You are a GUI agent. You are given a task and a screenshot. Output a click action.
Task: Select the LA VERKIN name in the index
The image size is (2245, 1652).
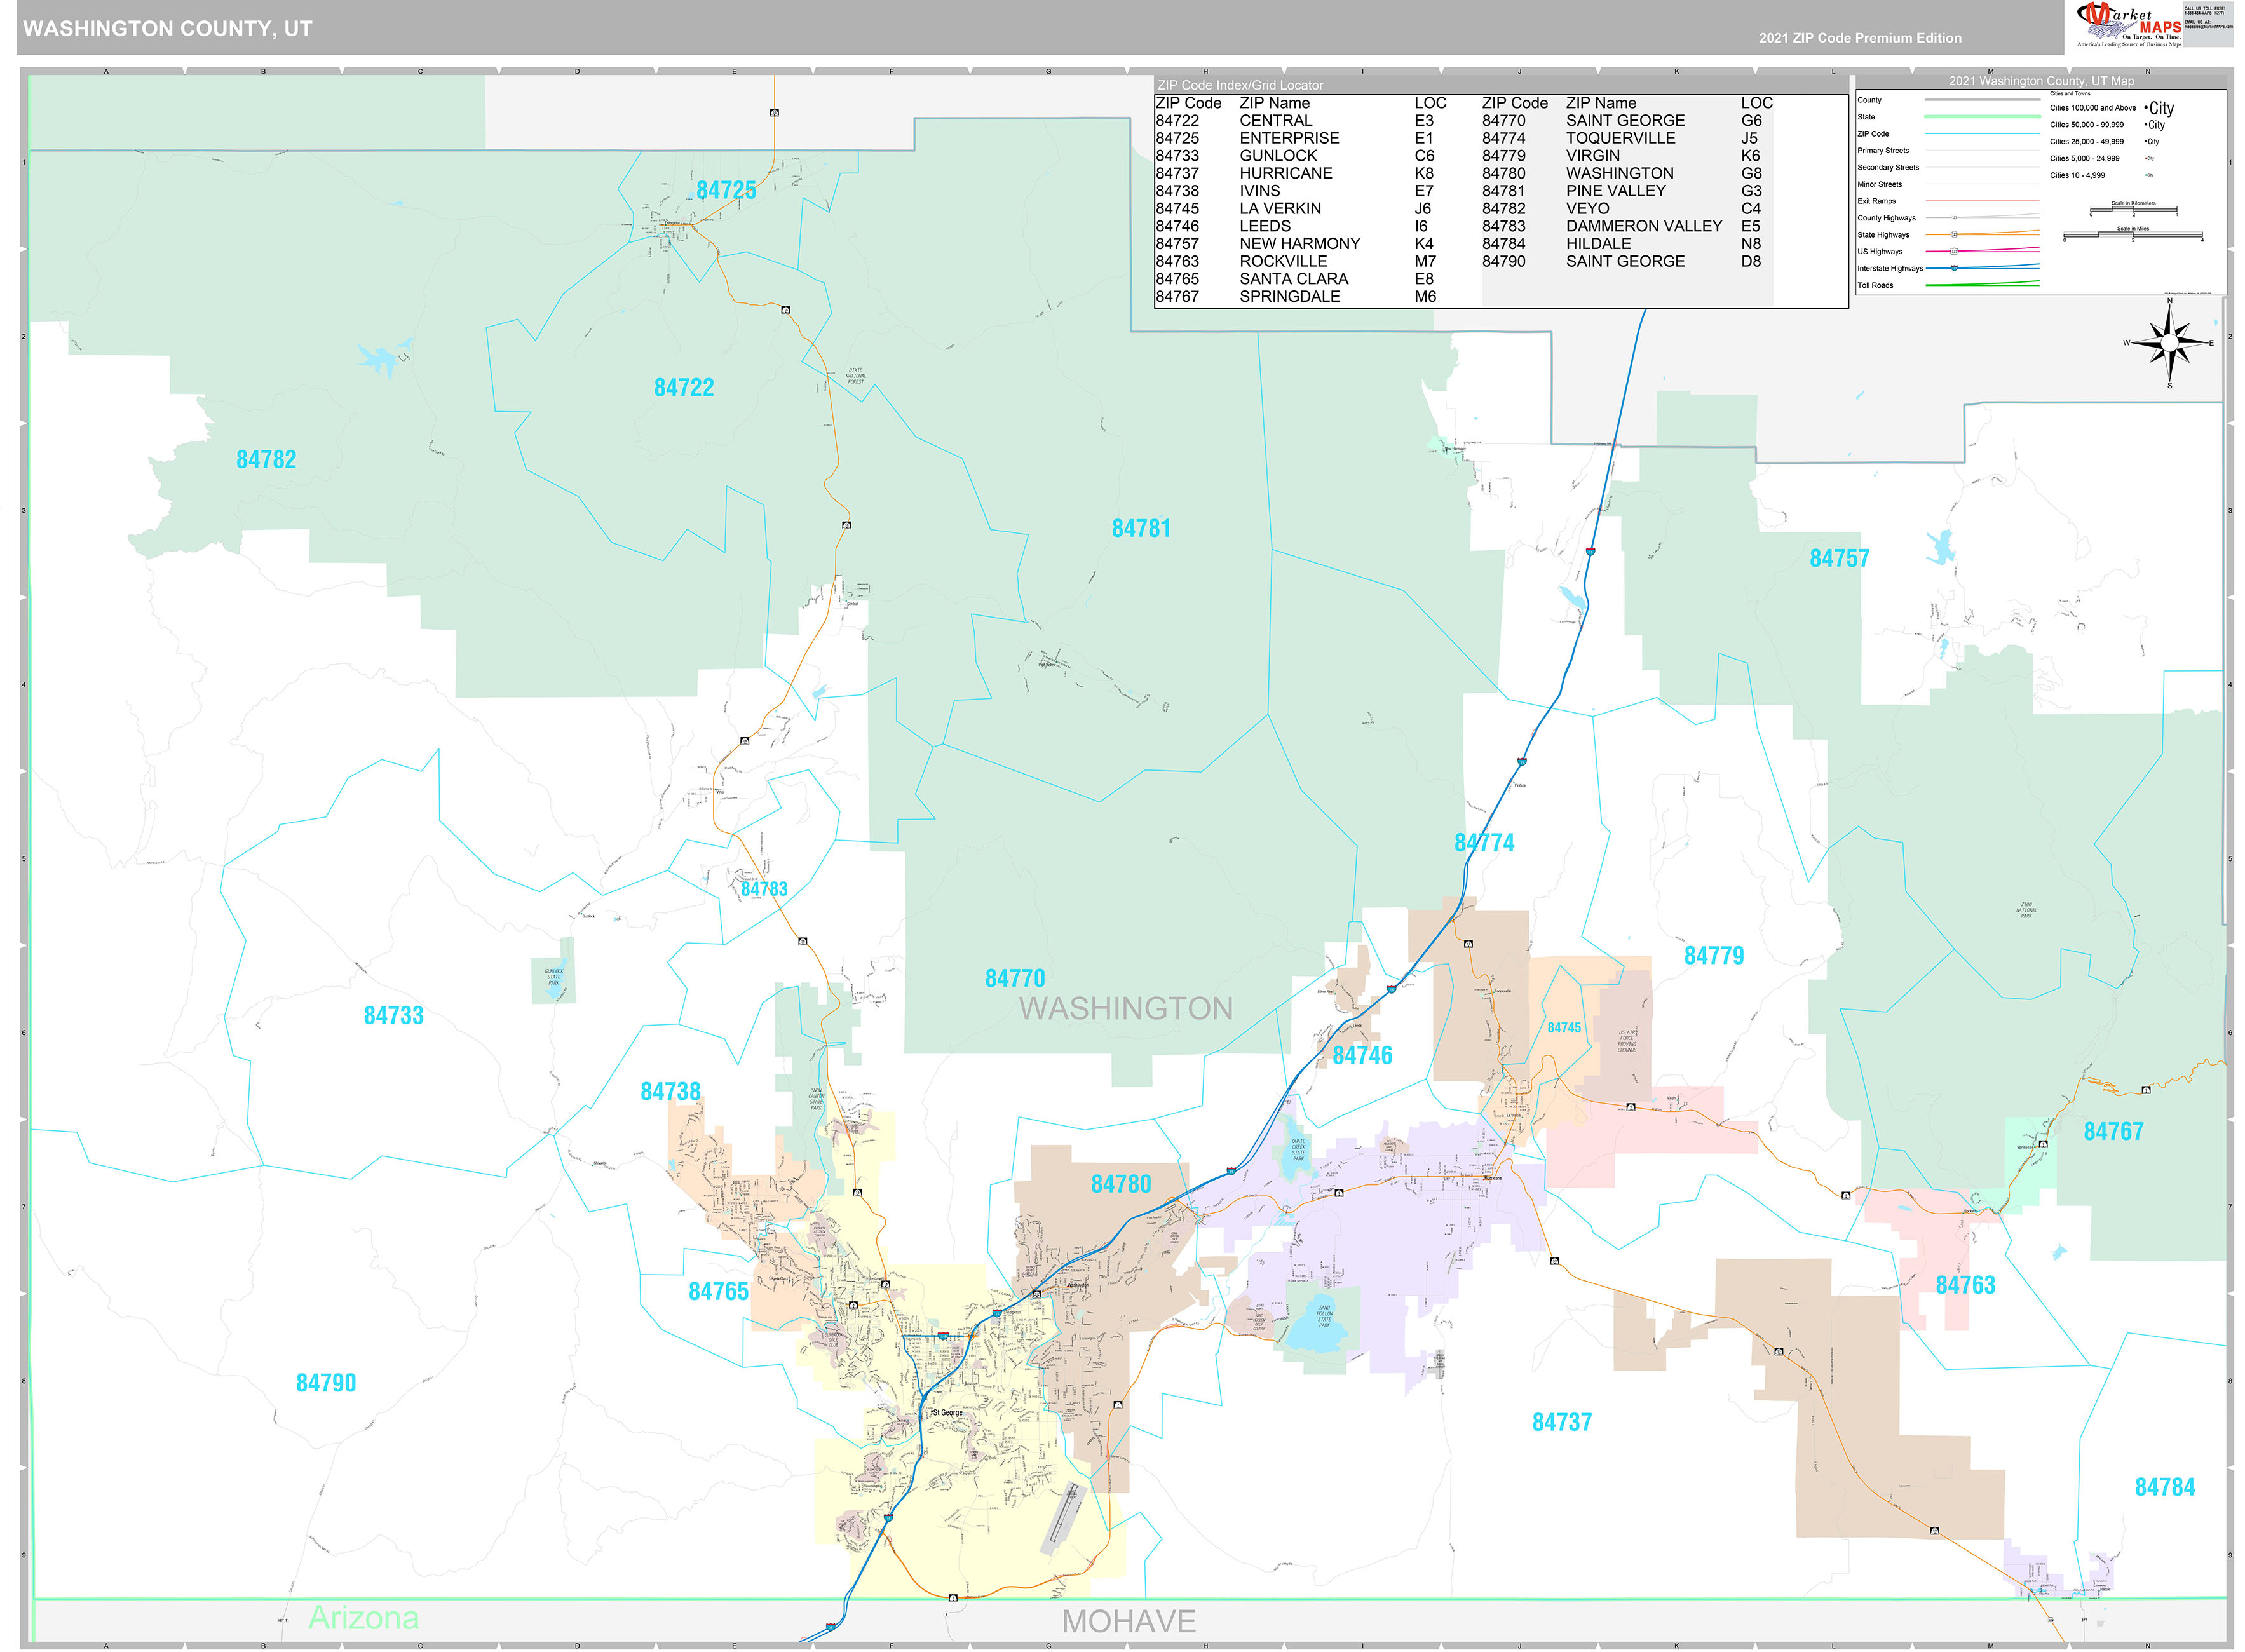coord(1280,208)
